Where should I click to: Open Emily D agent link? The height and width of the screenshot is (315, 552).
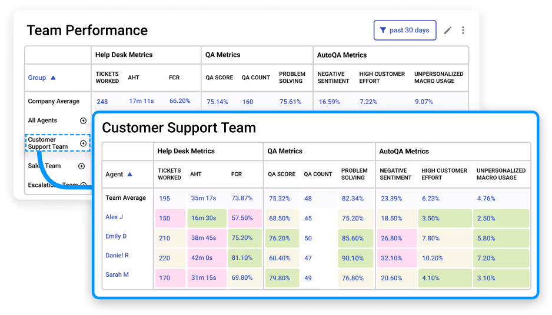(x=116, y=236)
